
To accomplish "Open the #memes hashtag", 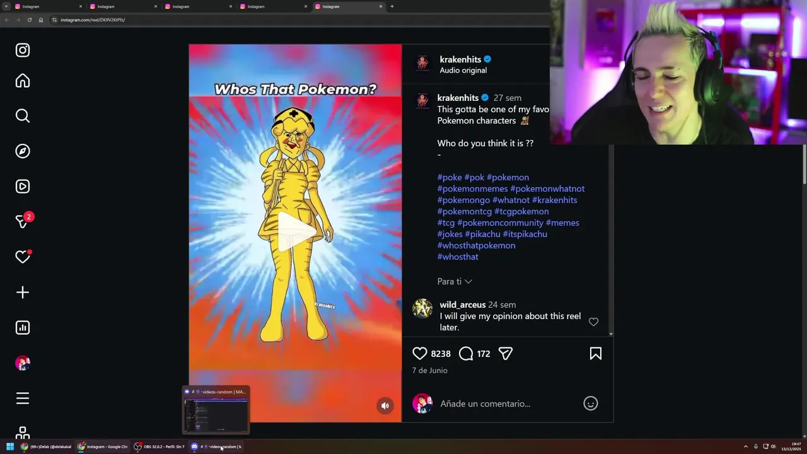I will pos(562,223).
